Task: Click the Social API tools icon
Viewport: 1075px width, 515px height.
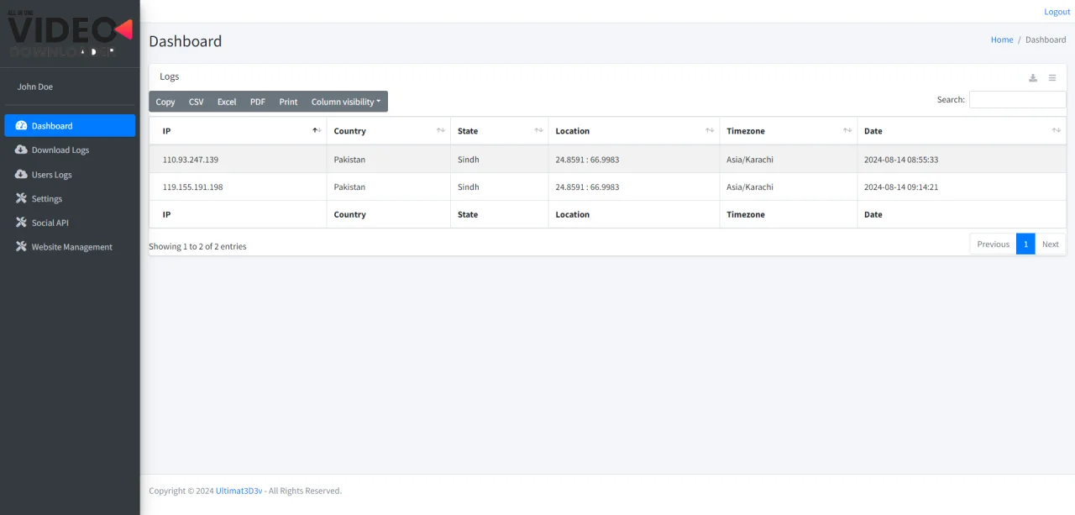Action: 22,223
